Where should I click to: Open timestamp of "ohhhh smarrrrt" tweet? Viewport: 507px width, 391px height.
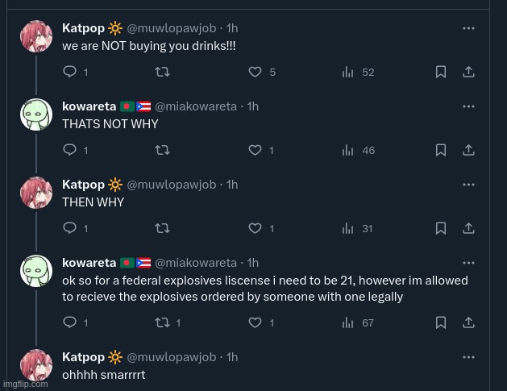(x=232, y=357)
